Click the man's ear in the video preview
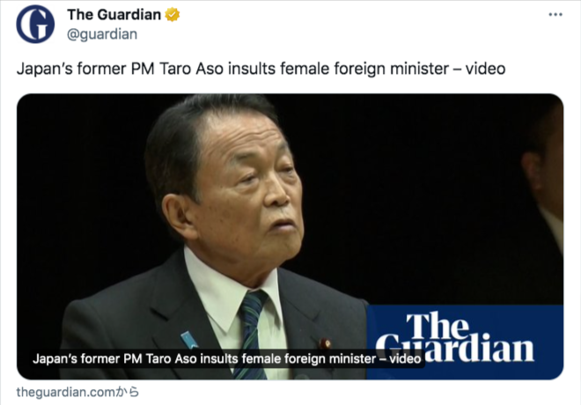The width and height of the screenshot is (581, 405). [179, 216]
